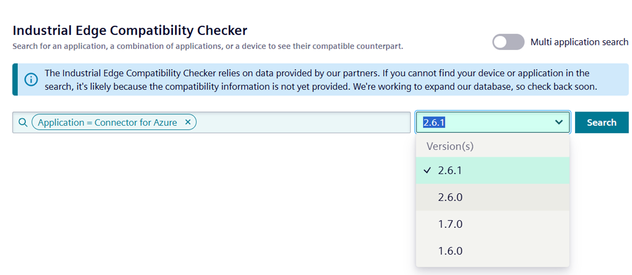Choose version 1.7.0 option

tap(492, 224)
